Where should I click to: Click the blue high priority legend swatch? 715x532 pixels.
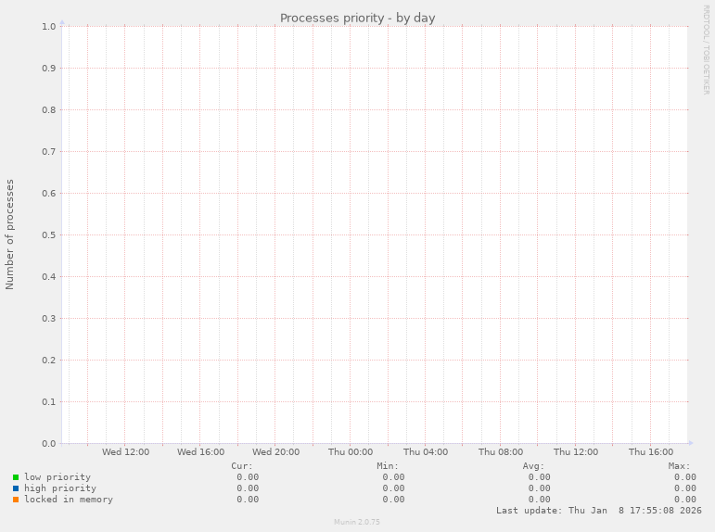click(x=16, y=488)
